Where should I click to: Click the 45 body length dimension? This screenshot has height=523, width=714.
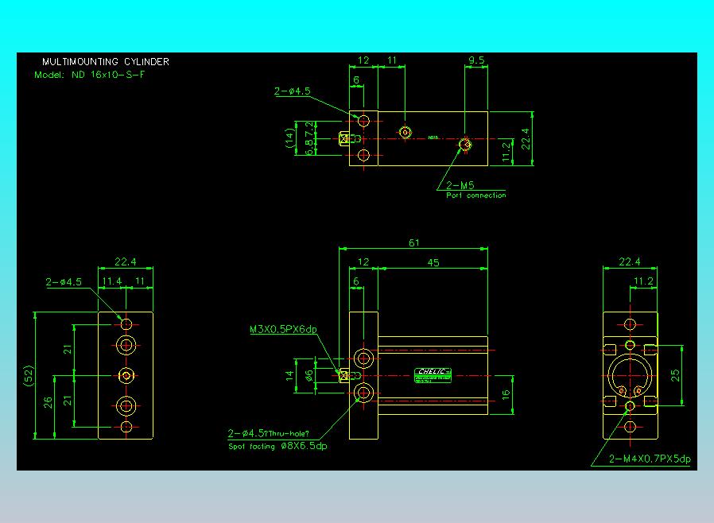point(433,262)
